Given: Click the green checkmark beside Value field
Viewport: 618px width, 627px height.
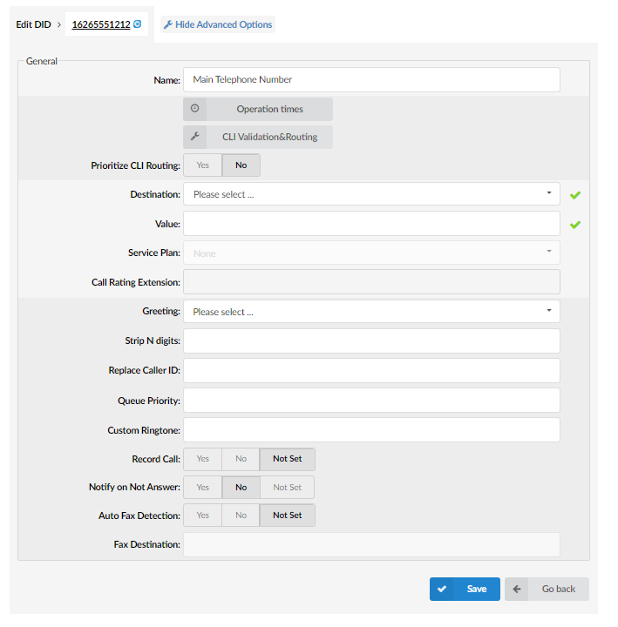Looking at the screenshot, I should point(575,225).
